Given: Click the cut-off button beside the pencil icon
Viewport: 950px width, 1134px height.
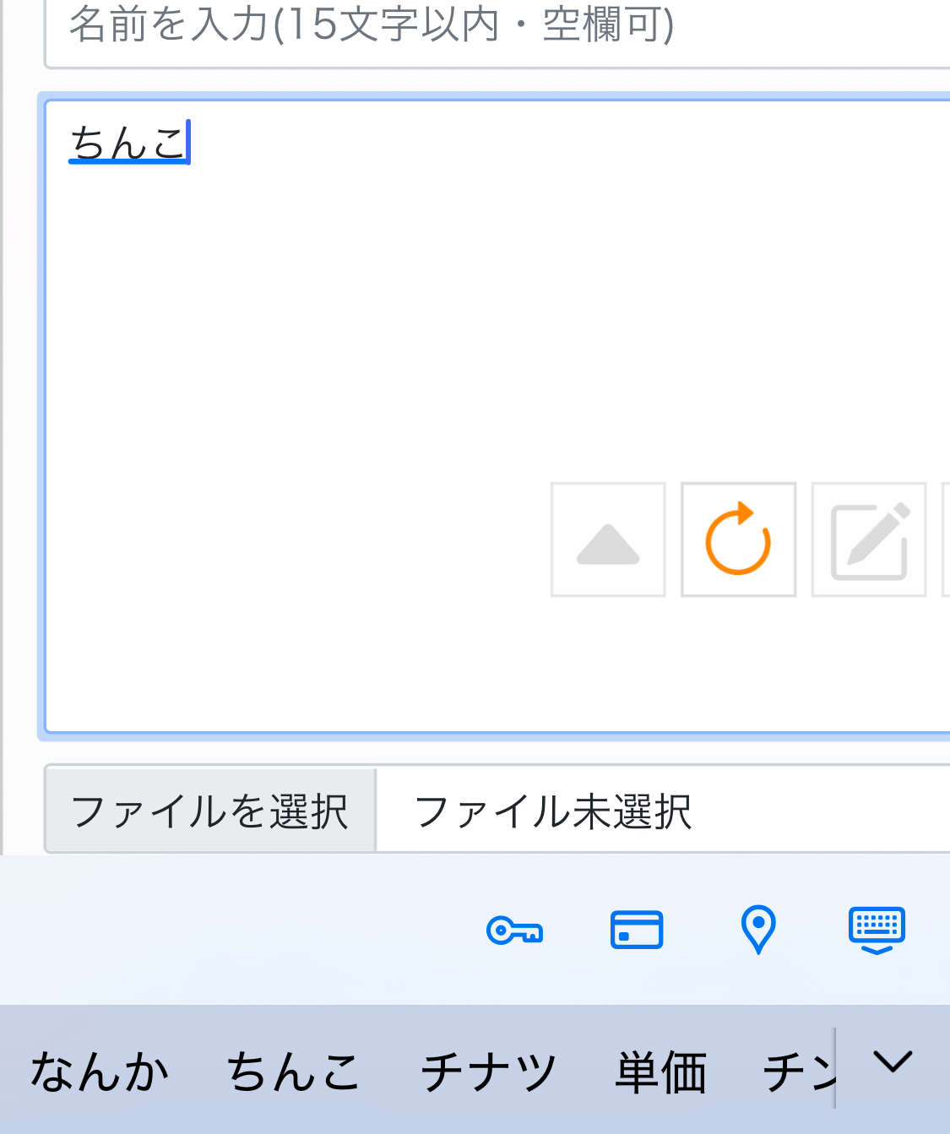Looking at the screenshot, I should 946,540.
